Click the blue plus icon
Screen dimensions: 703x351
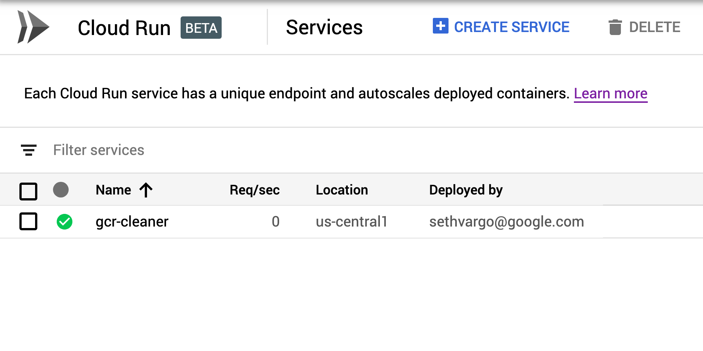pyautogui.click(x=440, y=26)
